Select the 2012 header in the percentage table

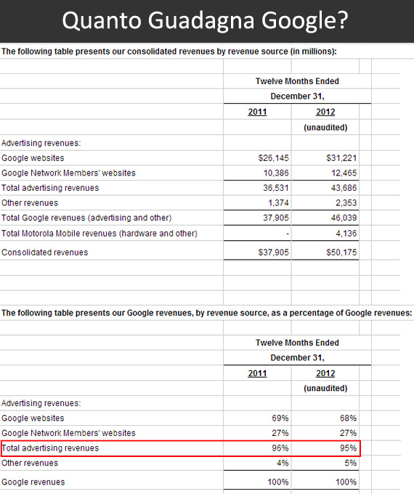[x=325, y=374]
